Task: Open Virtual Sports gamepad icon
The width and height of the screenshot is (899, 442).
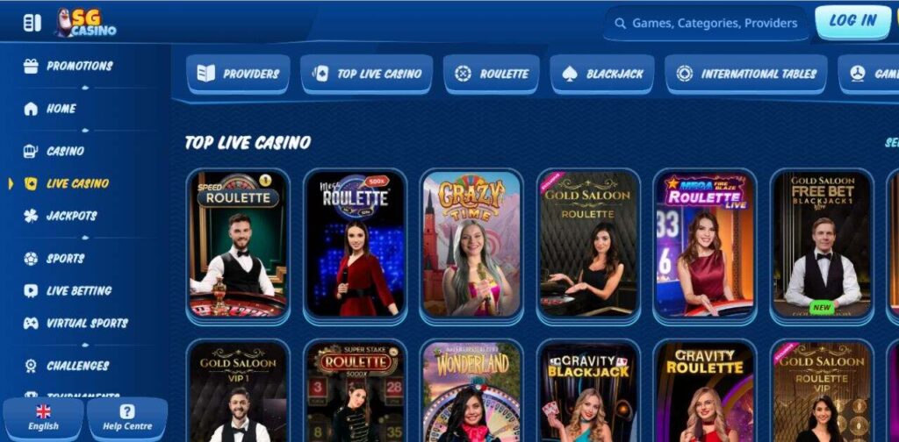Action: [31, 323]
